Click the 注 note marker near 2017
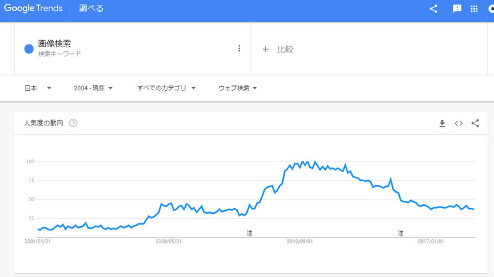The image size is (494, 277). pyautogui.click(x=401, y=232)
